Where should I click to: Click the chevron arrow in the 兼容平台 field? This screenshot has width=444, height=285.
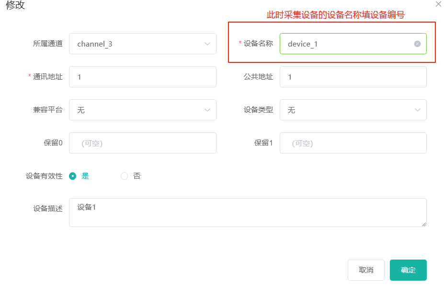click(207, 110)
